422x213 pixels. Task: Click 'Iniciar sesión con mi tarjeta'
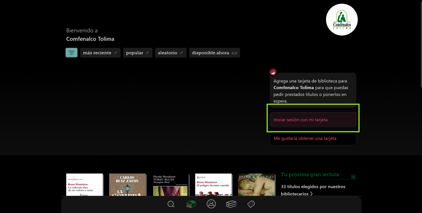click(313, 120)
